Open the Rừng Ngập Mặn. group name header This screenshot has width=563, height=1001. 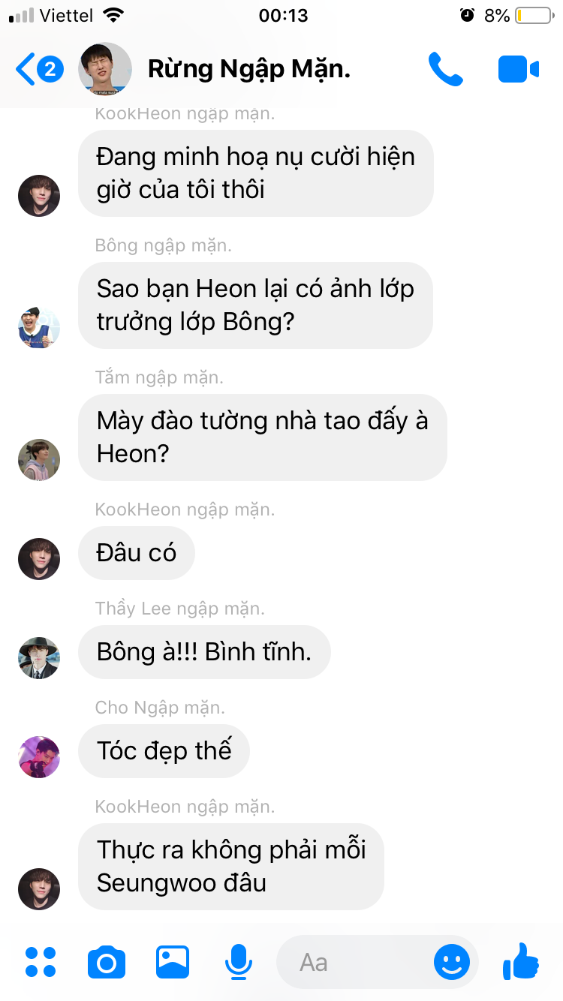[x=249, y=70]
